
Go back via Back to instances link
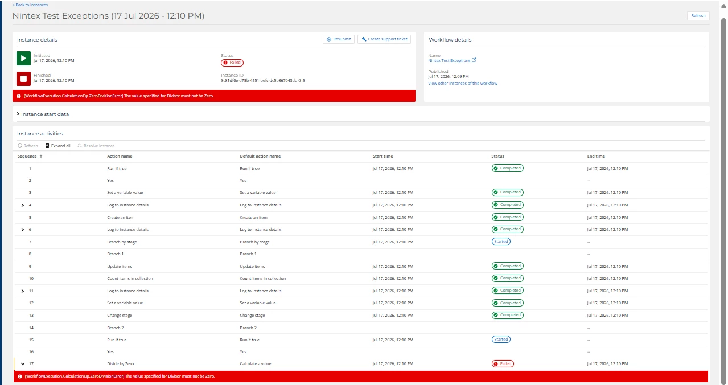click(x=30, y=5)
